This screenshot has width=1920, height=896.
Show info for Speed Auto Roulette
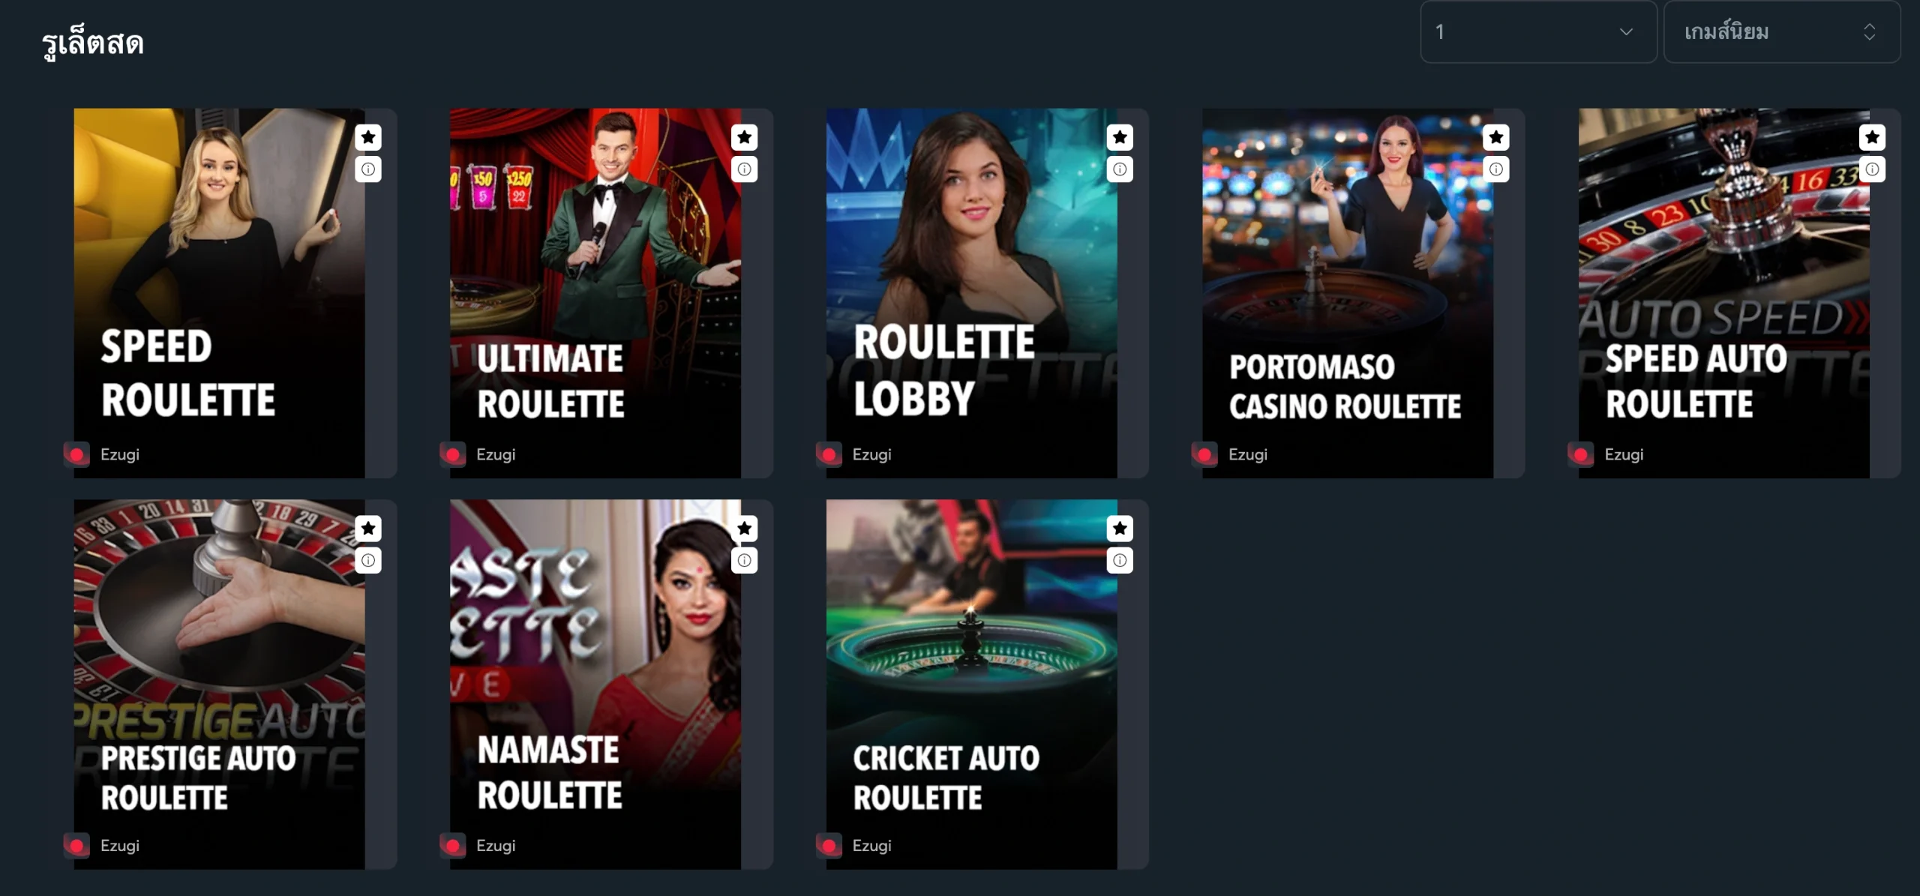[1872, 169]
